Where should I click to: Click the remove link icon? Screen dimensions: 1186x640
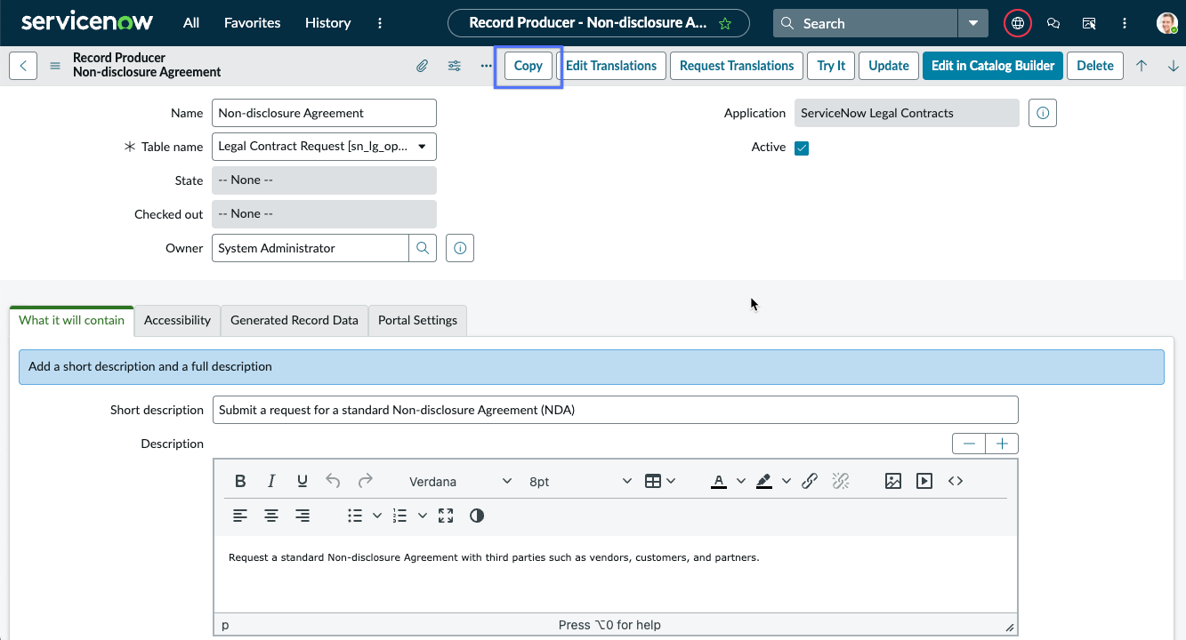[x=841, y=481]
